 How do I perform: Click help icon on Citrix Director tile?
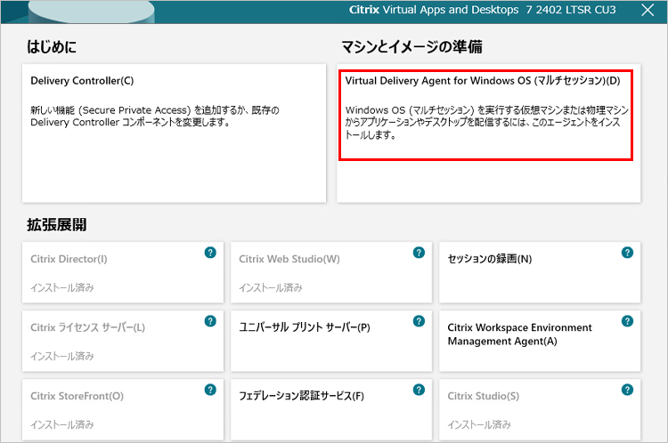pos(210,253)
